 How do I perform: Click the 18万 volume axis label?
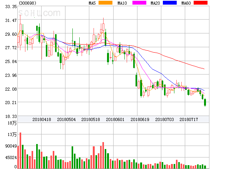pyautogui.click(x=12, y=123)
